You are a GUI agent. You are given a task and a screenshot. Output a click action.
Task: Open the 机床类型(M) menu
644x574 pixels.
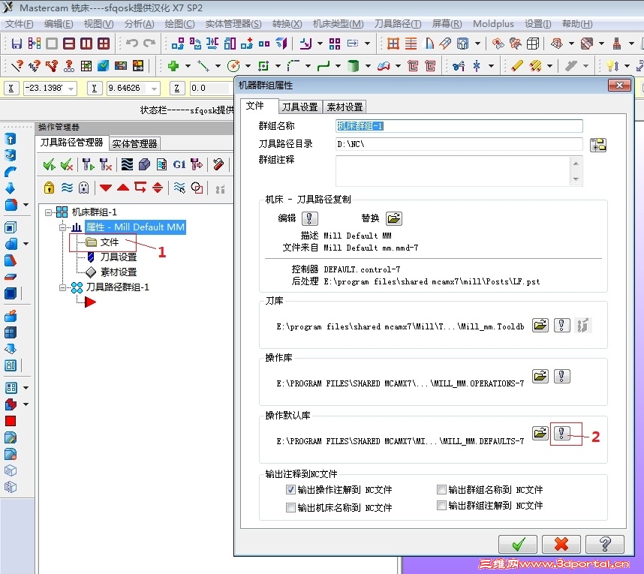[338, 24]
